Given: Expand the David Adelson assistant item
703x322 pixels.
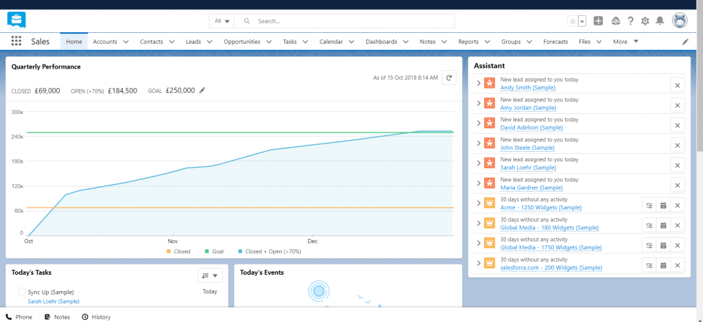Looking at the screenshot, I should [479, 124].
